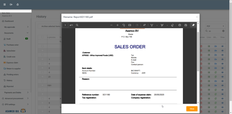Close the dialog with the X
The height and width of the screenshot is (114, 232).
coord(197,17)
